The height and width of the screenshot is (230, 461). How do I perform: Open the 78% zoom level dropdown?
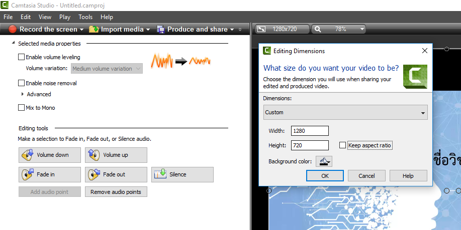pyautogui.click(x=338, y=29)
